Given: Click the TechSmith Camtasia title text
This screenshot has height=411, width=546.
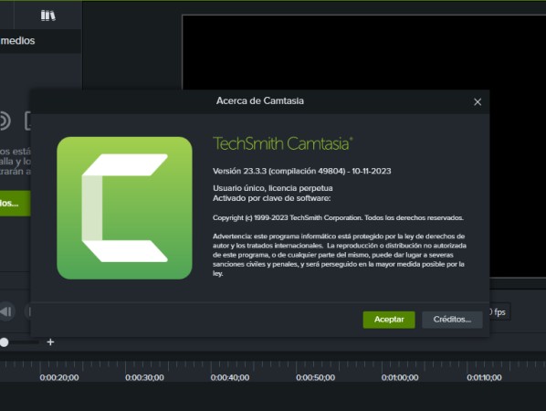Looking at the screenshot, I should [283, 143].
